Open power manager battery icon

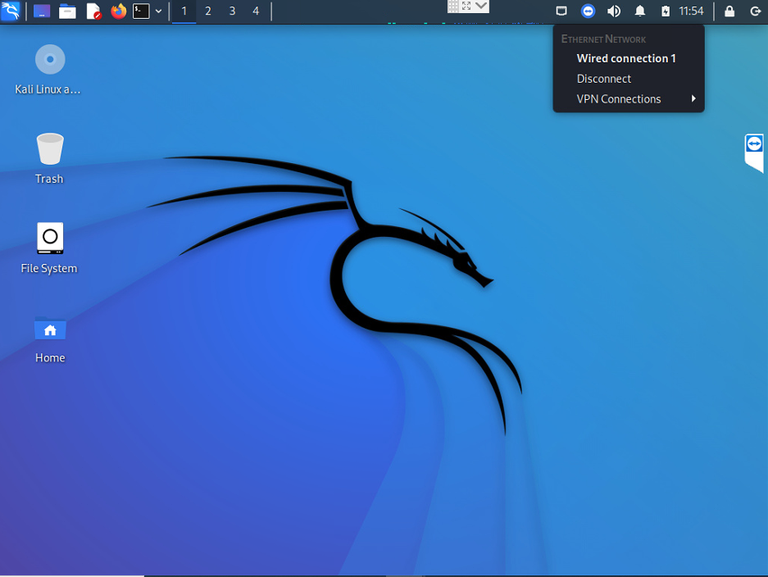coord(666,11)
